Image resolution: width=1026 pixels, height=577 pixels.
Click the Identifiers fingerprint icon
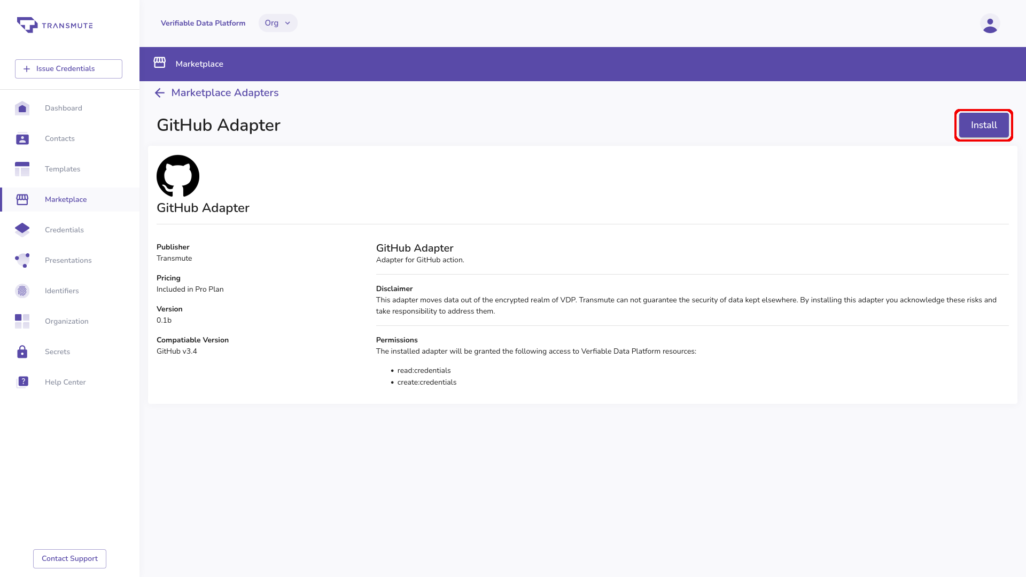[22, 291]
